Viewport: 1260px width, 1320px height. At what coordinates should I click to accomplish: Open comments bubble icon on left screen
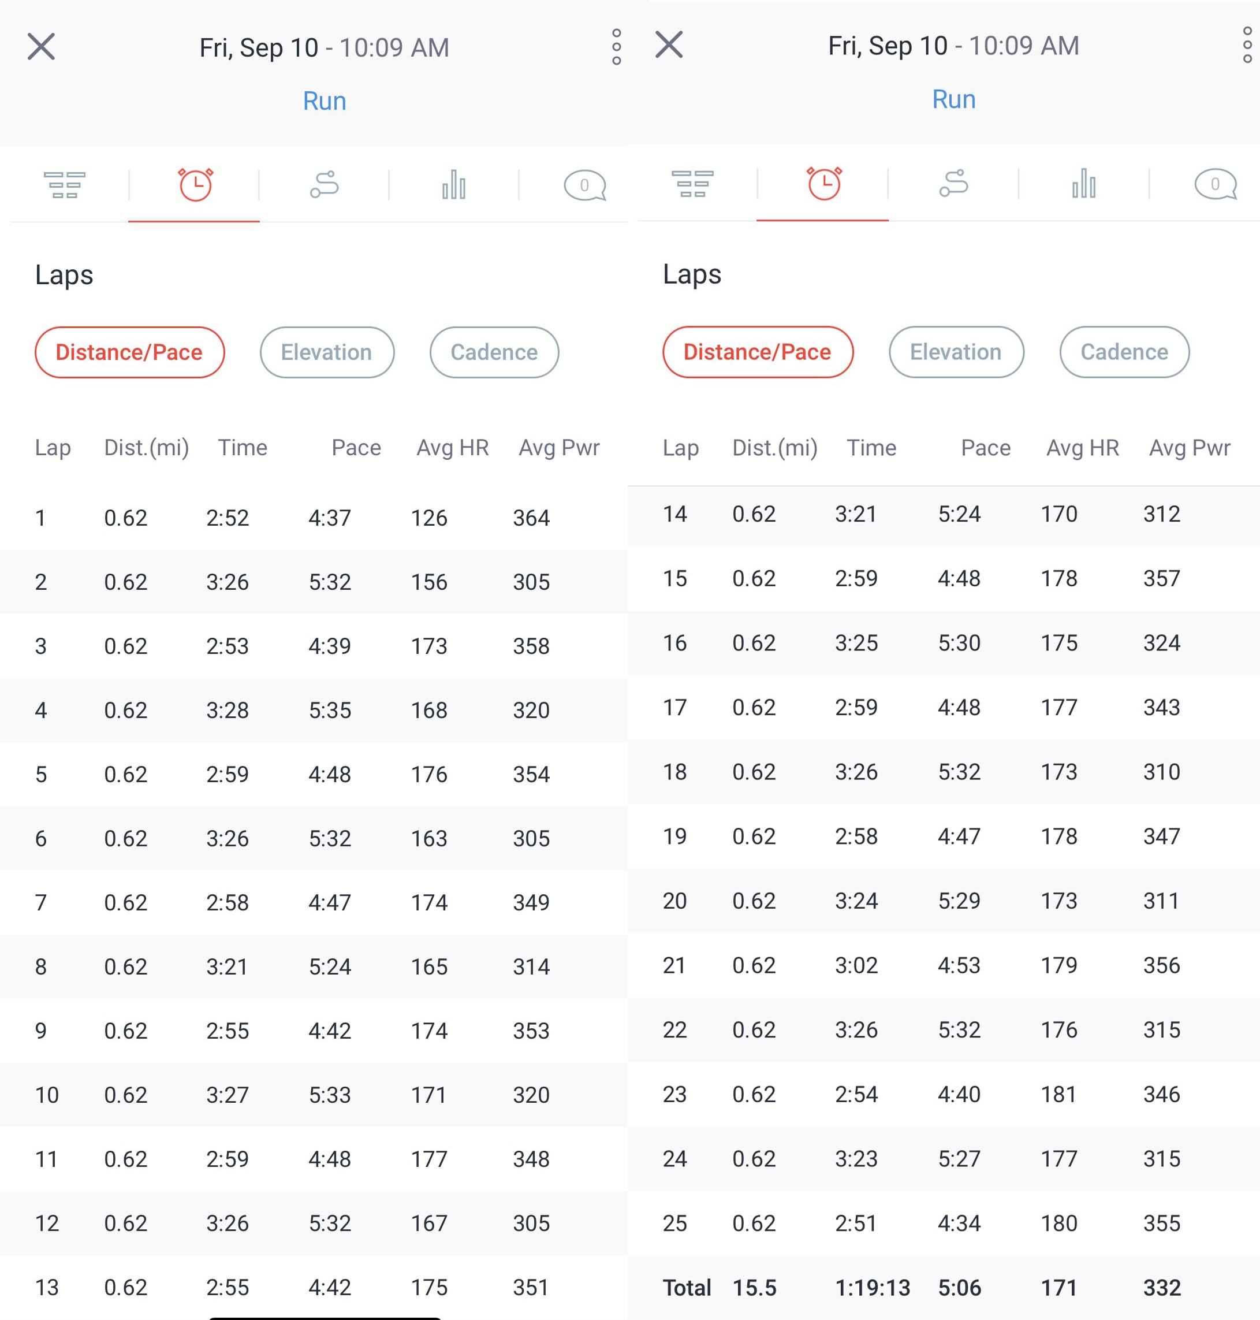[584, 185]
